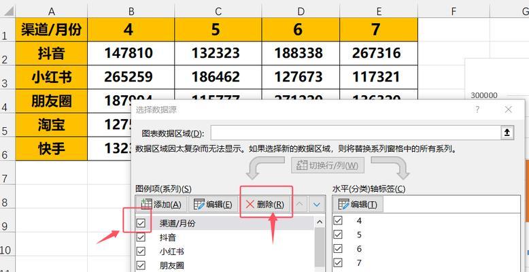Click header cell C1 with value 5
Viewport: 529px width, 272px height.
tap(218, 30)
